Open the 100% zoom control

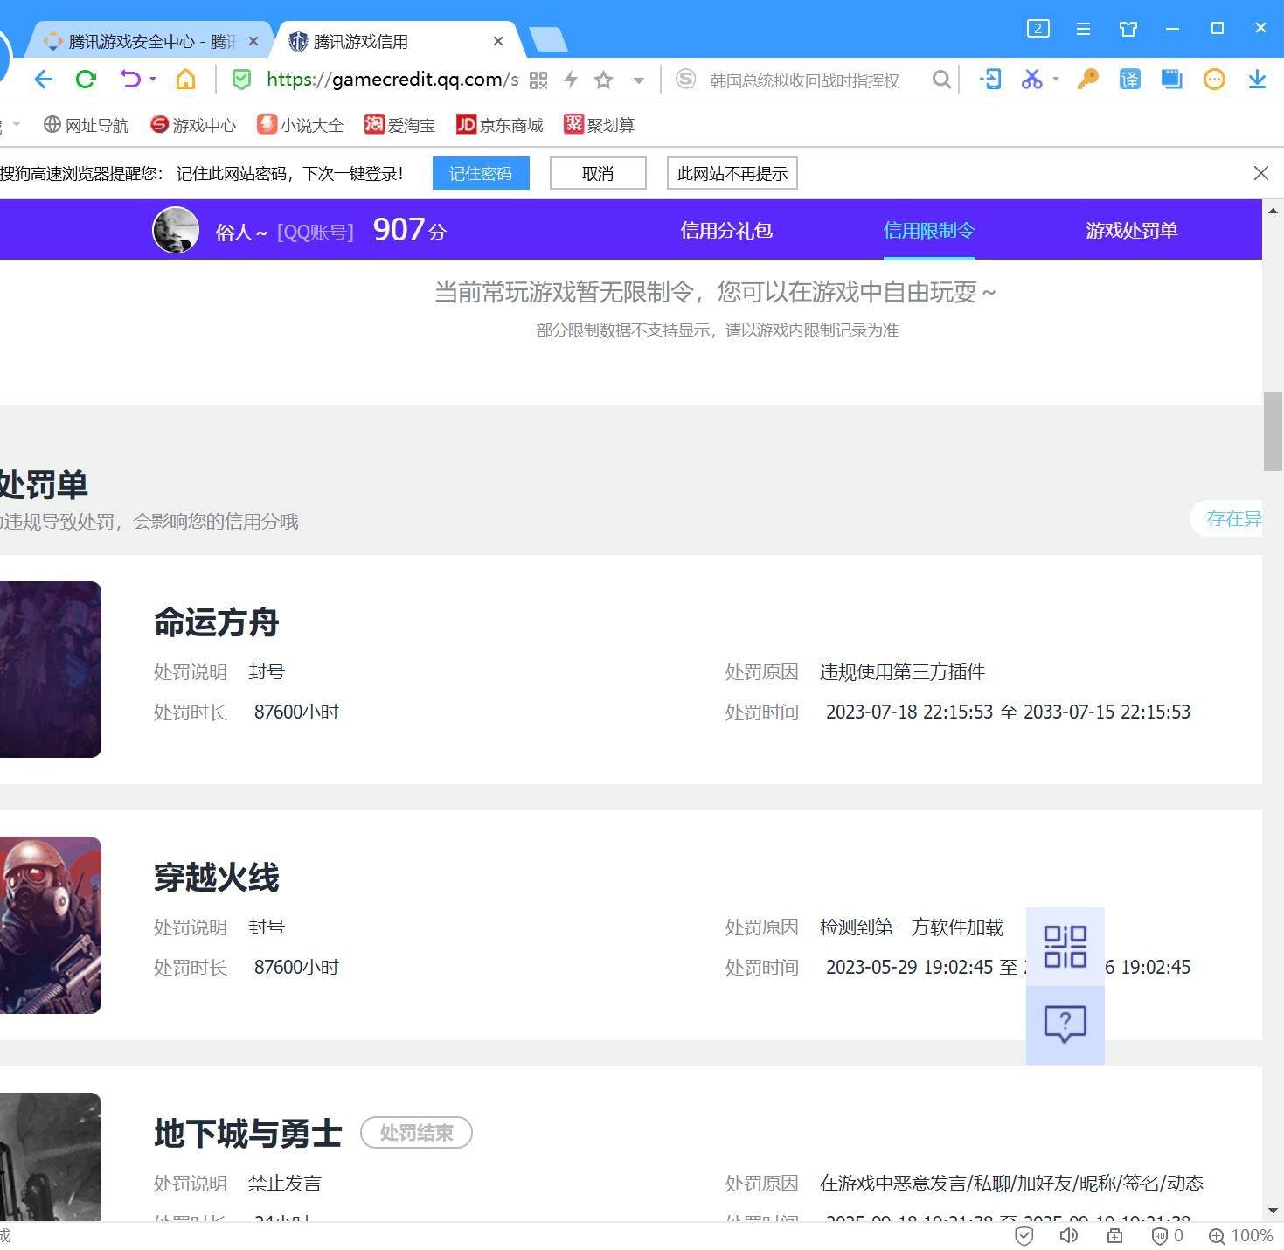point(1240,1235)
